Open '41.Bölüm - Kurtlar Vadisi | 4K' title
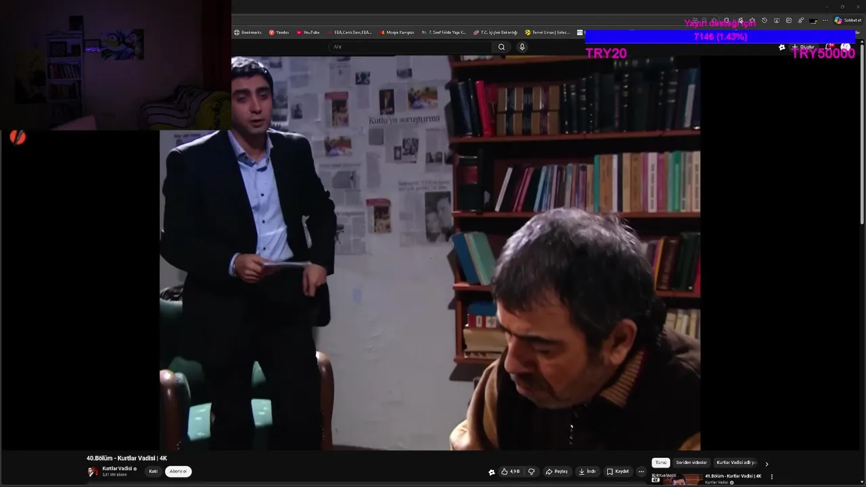This screenshot has width=866, height=487. pos(733,476)
